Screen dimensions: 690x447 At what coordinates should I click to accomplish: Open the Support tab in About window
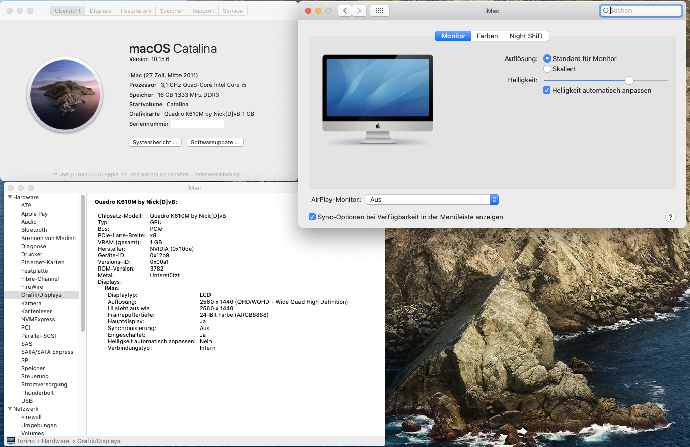tap(203, 11)
